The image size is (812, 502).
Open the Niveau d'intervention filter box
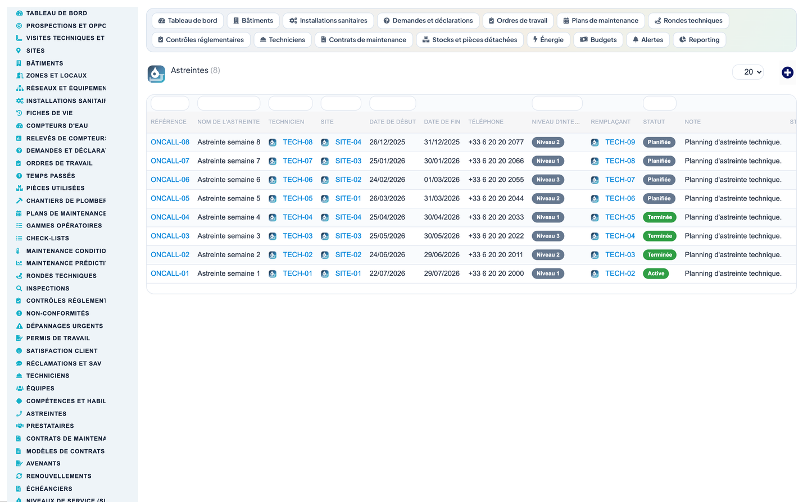(557, 103)
